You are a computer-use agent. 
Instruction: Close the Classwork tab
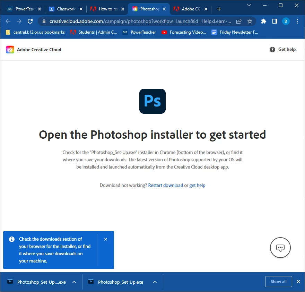pos(81,9)
